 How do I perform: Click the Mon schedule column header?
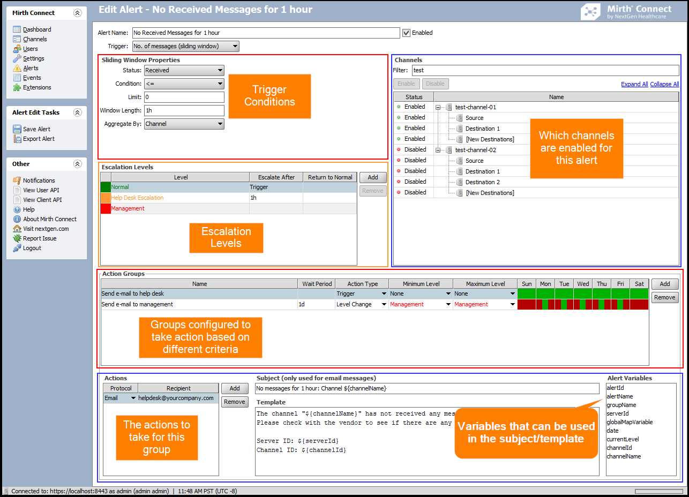[545, 284]
